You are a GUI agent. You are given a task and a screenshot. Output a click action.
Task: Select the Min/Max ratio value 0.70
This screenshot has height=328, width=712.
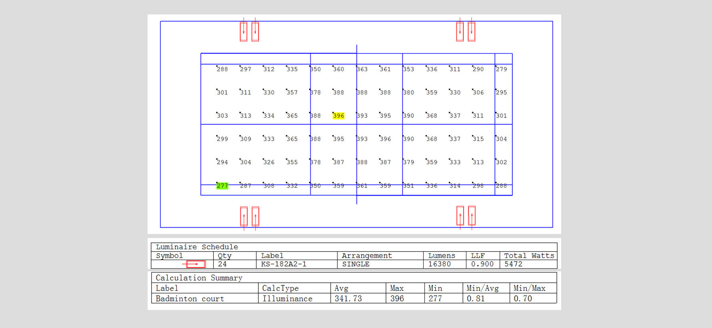pyautogui.click(x=522, y=298)
